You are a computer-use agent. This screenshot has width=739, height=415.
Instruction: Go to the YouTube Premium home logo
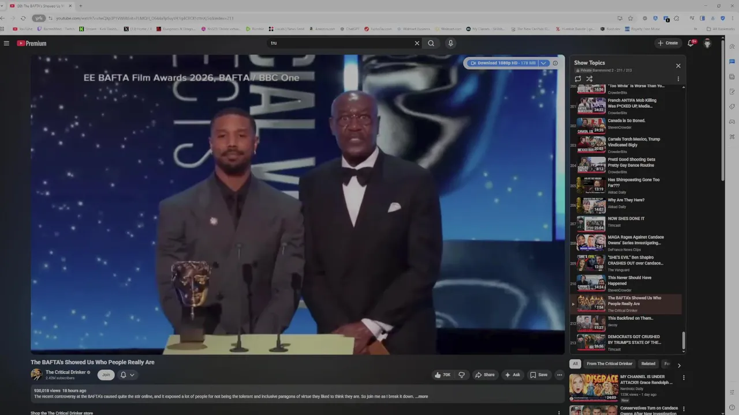pos(32,43)
